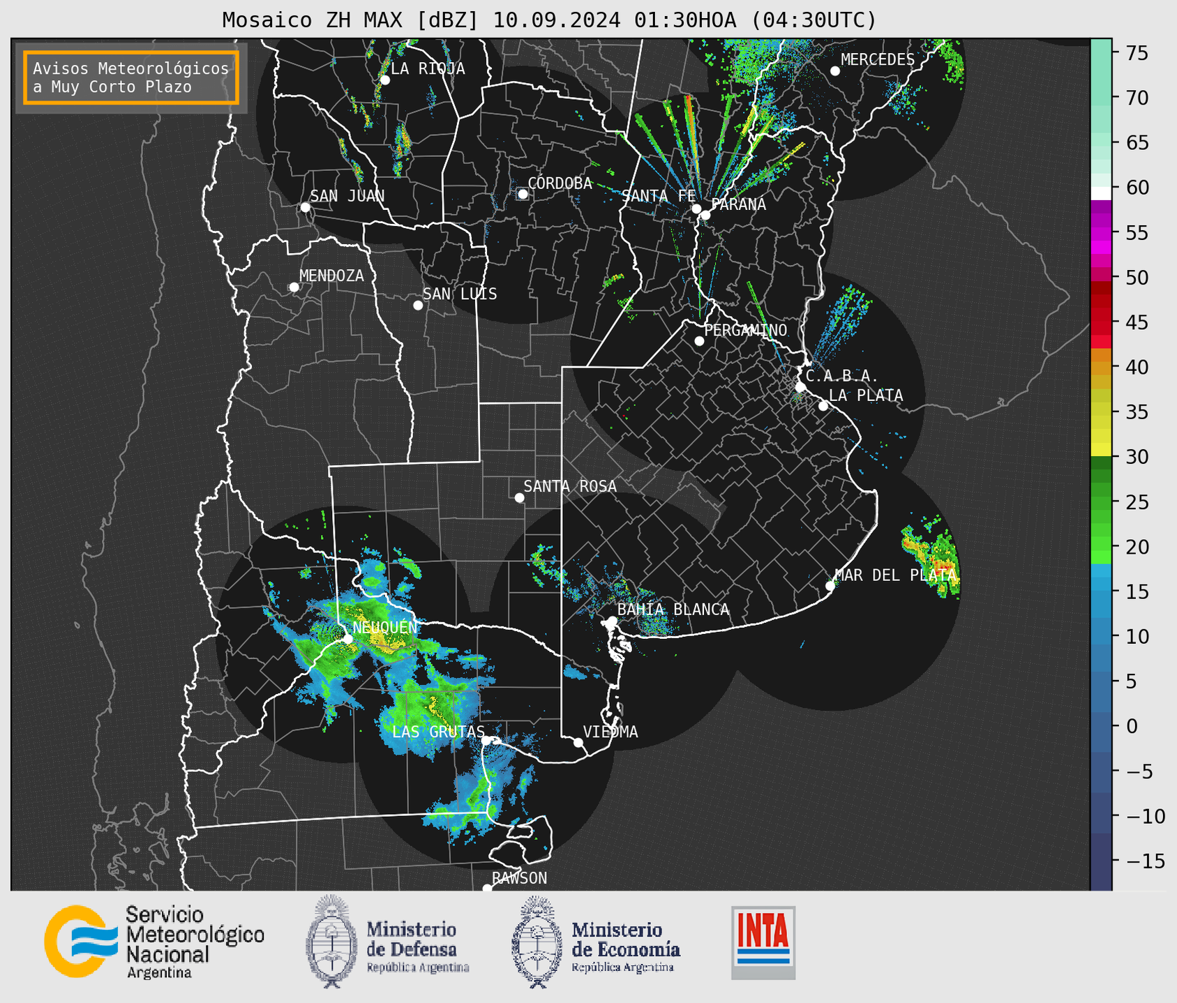Click the 75 dBZ value on color scale

[x=1136, y=53]
